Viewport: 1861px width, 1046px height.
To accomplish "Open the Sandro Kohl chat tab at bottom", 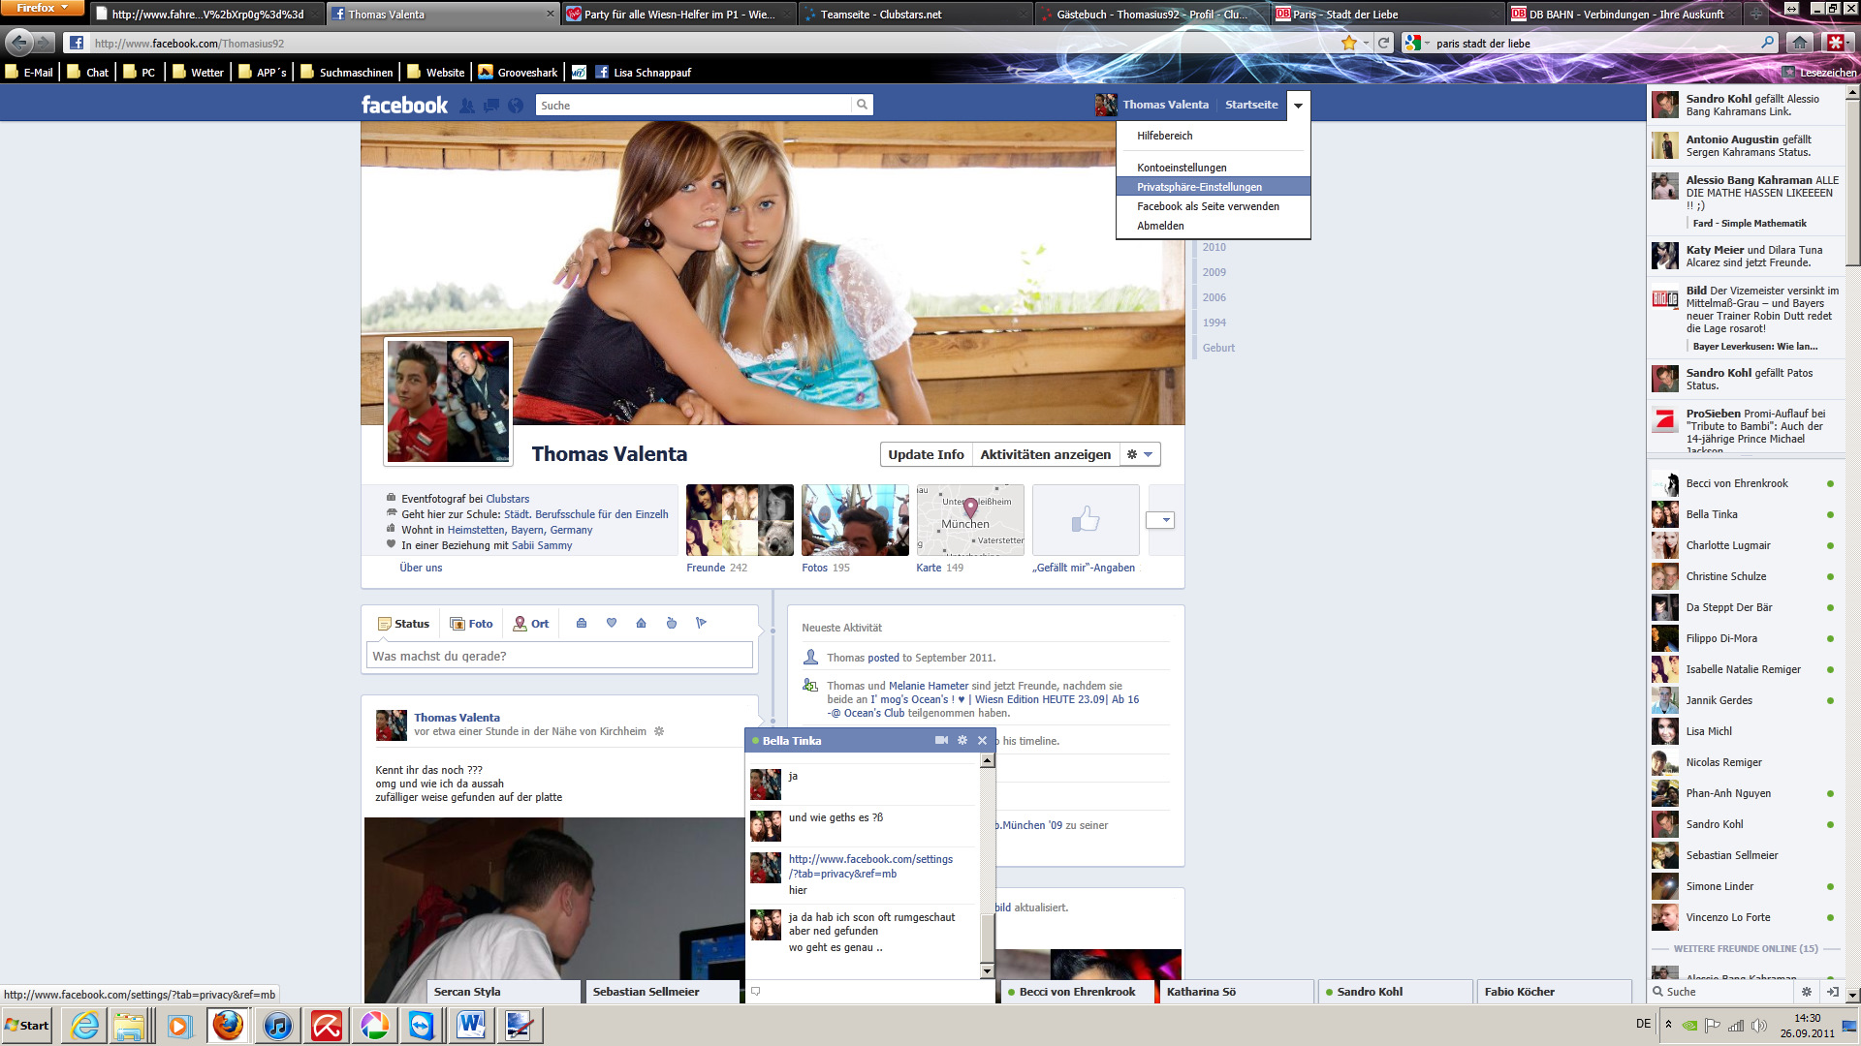I will coord(1395,992).
